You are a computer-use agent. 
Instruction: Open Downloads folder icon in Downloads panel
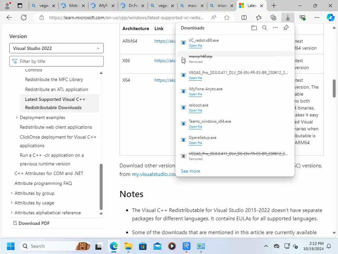tap(254, 28)
